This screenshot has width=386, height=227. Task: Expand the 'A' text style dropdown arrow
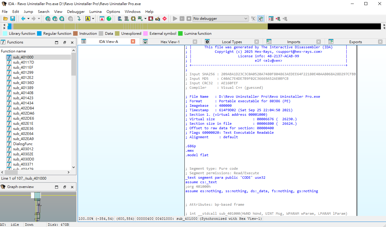(x=93, y=19)
